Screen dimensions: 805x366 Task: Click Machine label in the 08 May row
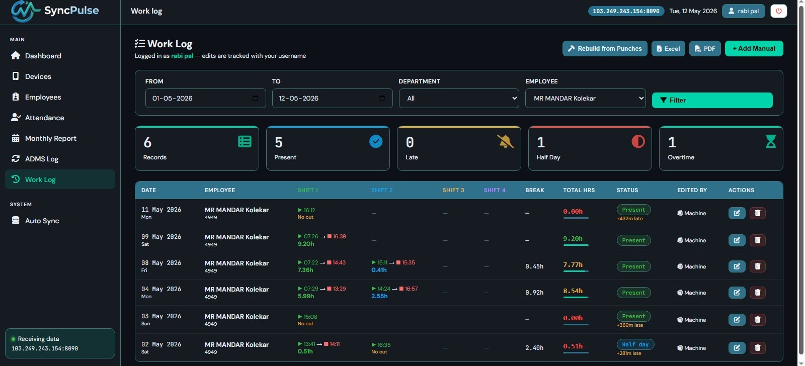tap(695, 266)
